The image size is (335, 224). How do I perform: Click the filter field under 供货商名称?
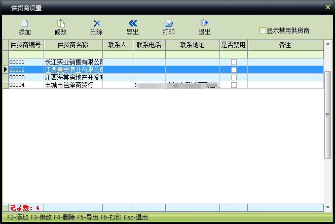(73, 54)
